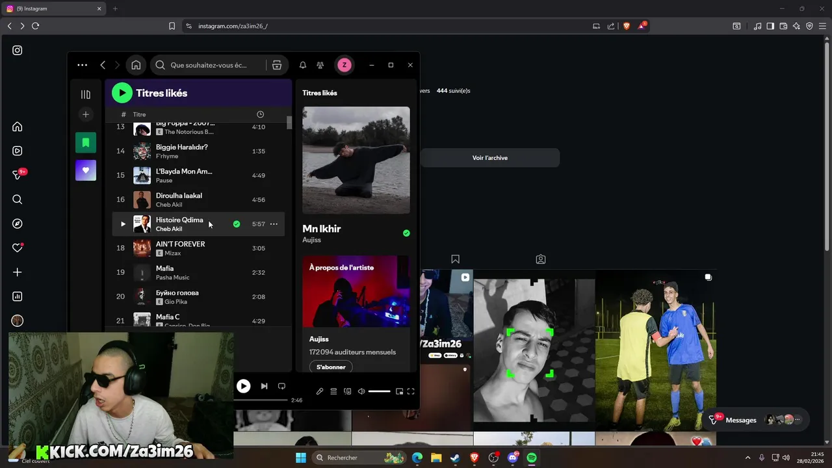Viewport: 832px width, 468px height.
Task: Switch to Instagram tagged posts tab
Action: (541, 259)
